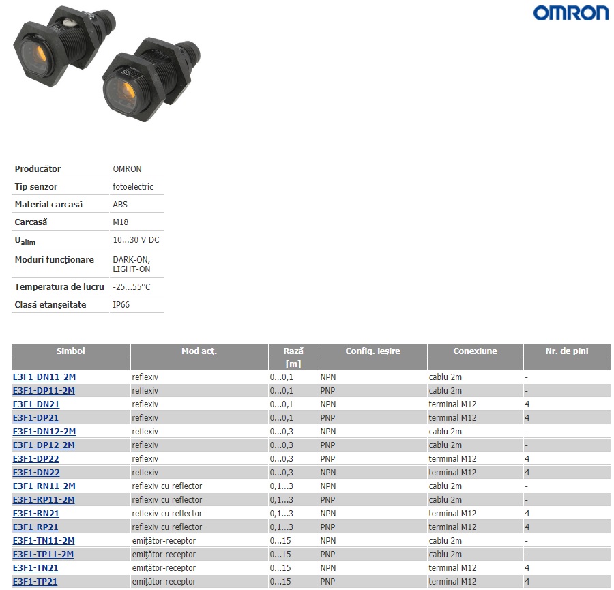Click the Temperatura de lucru label
Viewport: 614px width, 590px height.
(x=59, y=287)
